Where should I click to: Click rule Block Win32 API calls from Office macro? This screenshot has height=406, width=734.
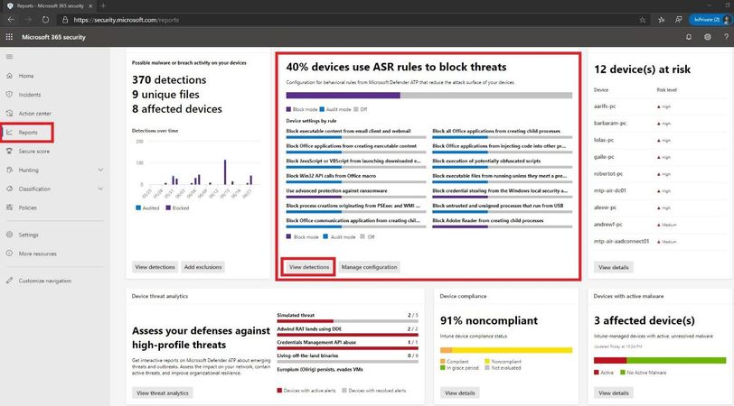coord(331,176)
